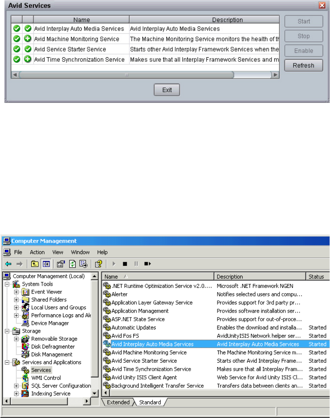The width and height of the screenshot is (330, 418).
Task: Click first green check of Avid Interplay Auto Media
Action: tap(17, 28)
